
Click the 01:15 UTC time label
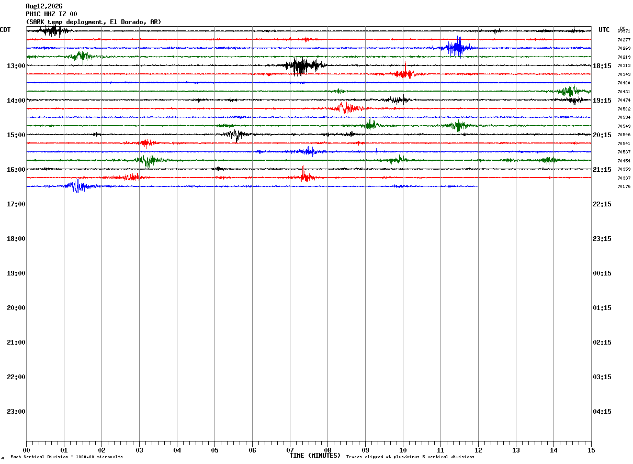coord(602,308)
